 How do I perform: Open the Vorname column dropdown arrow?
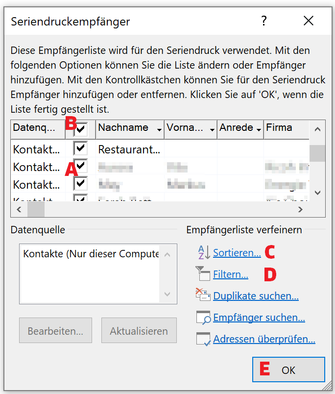pyautogui.click(x=212, y=130)
